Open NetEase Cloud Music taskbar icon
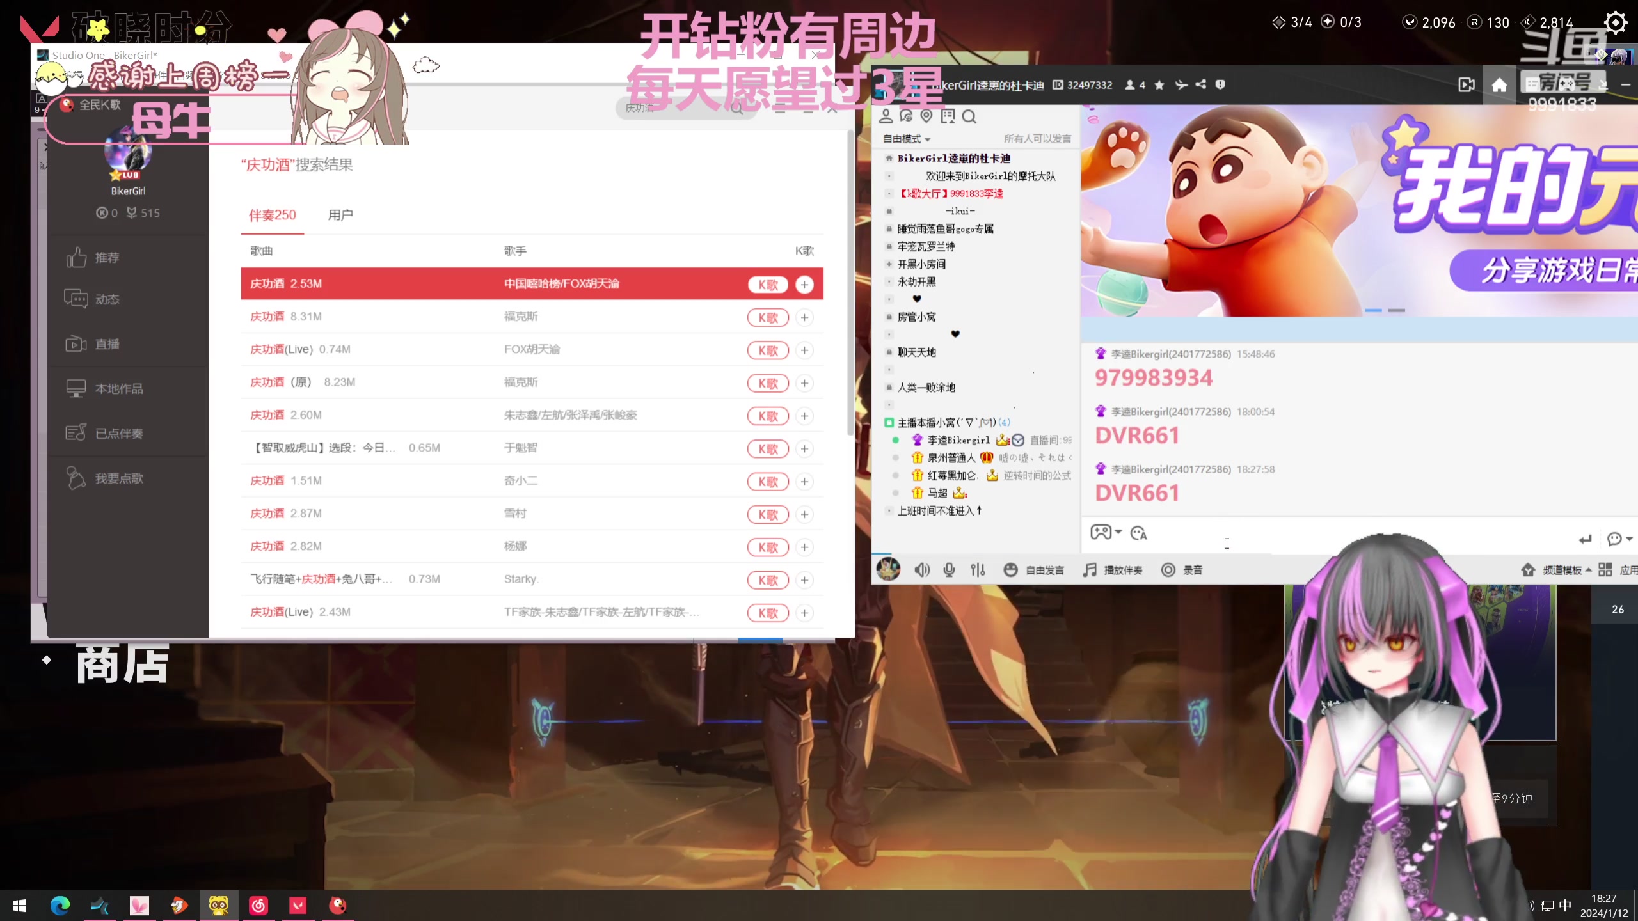Screen dimensions: 1638x921 click(258, 906)
